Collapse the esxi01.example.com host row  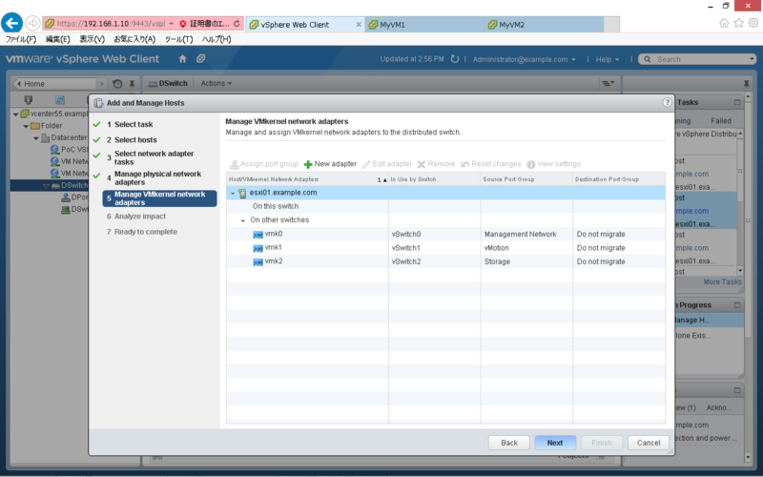coord(233,194)
